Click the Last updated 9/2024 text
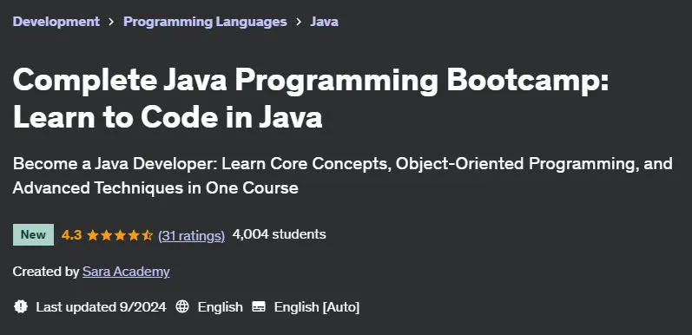 point(102,306)
